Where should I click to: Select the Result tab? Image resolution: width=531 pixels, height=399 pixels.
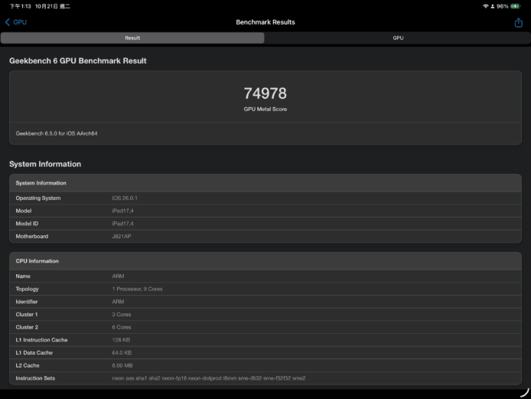tap(132, 38)
